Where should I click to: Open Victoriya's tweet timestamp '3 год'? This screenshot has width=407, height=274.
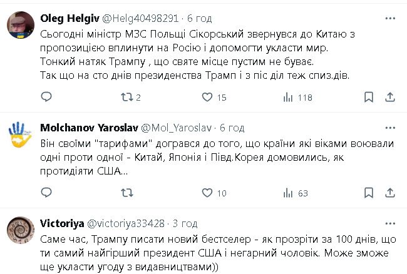pyautogui.click(x=185, y=223)
